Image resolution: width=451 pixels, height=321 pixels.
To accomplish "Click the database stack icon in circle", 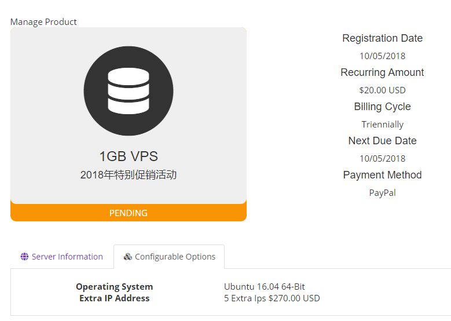I will point(128,90).
